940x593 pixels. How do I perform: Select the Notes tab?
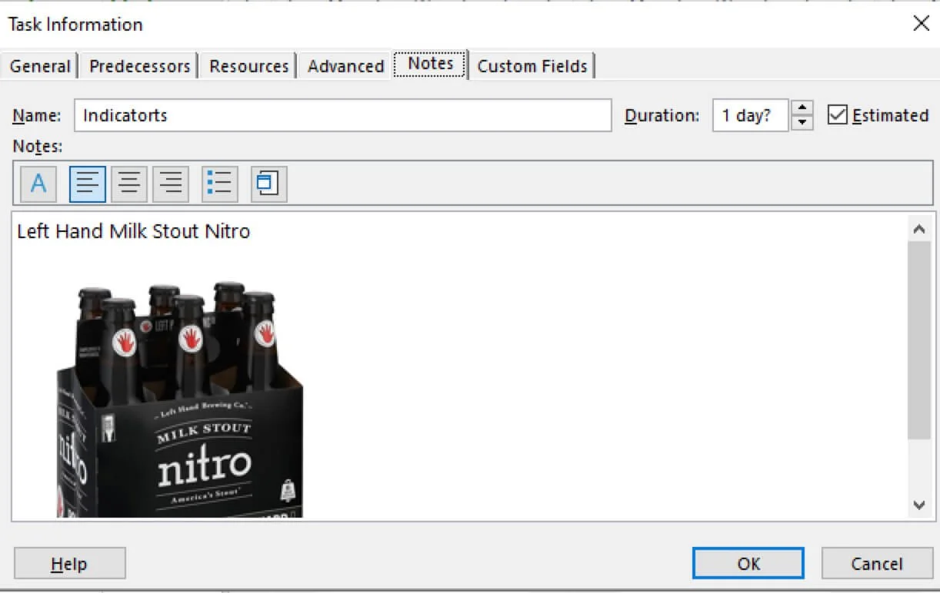pos(431,64)
